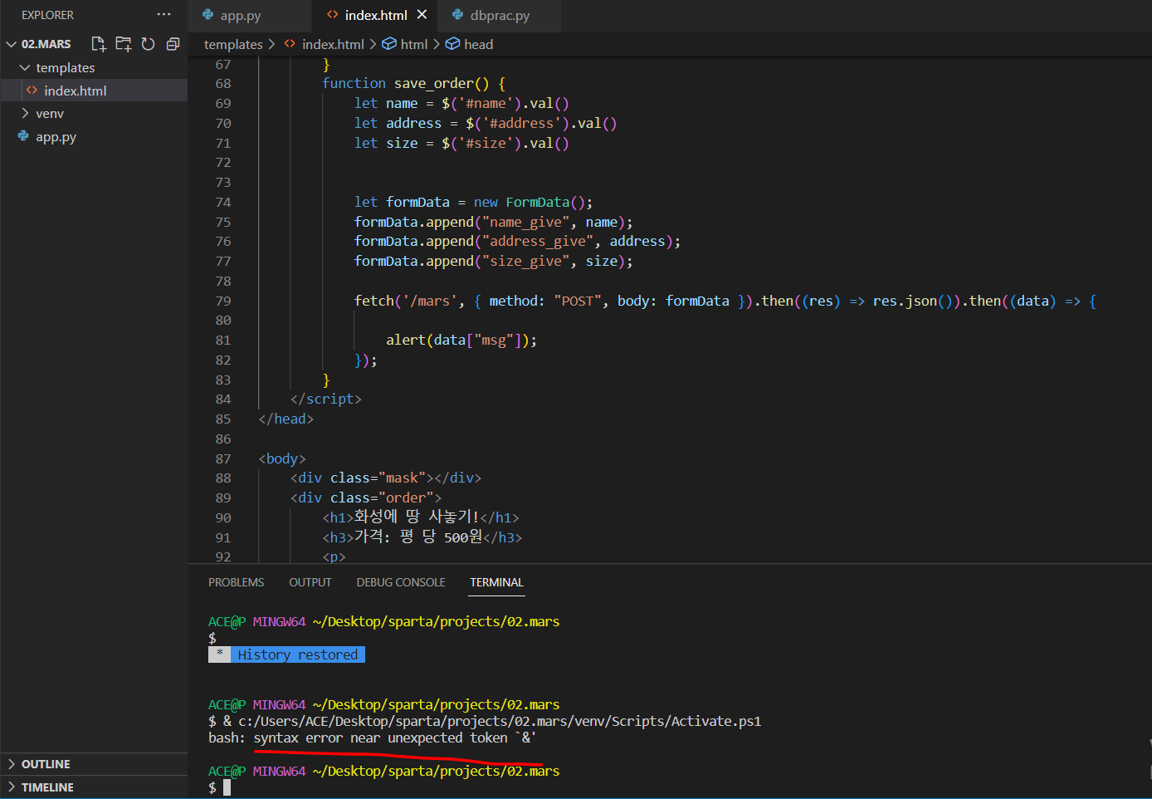The image size is (1152, 799).
Task: Click the 'let size' line of code
Action: [x=461, y=144]
